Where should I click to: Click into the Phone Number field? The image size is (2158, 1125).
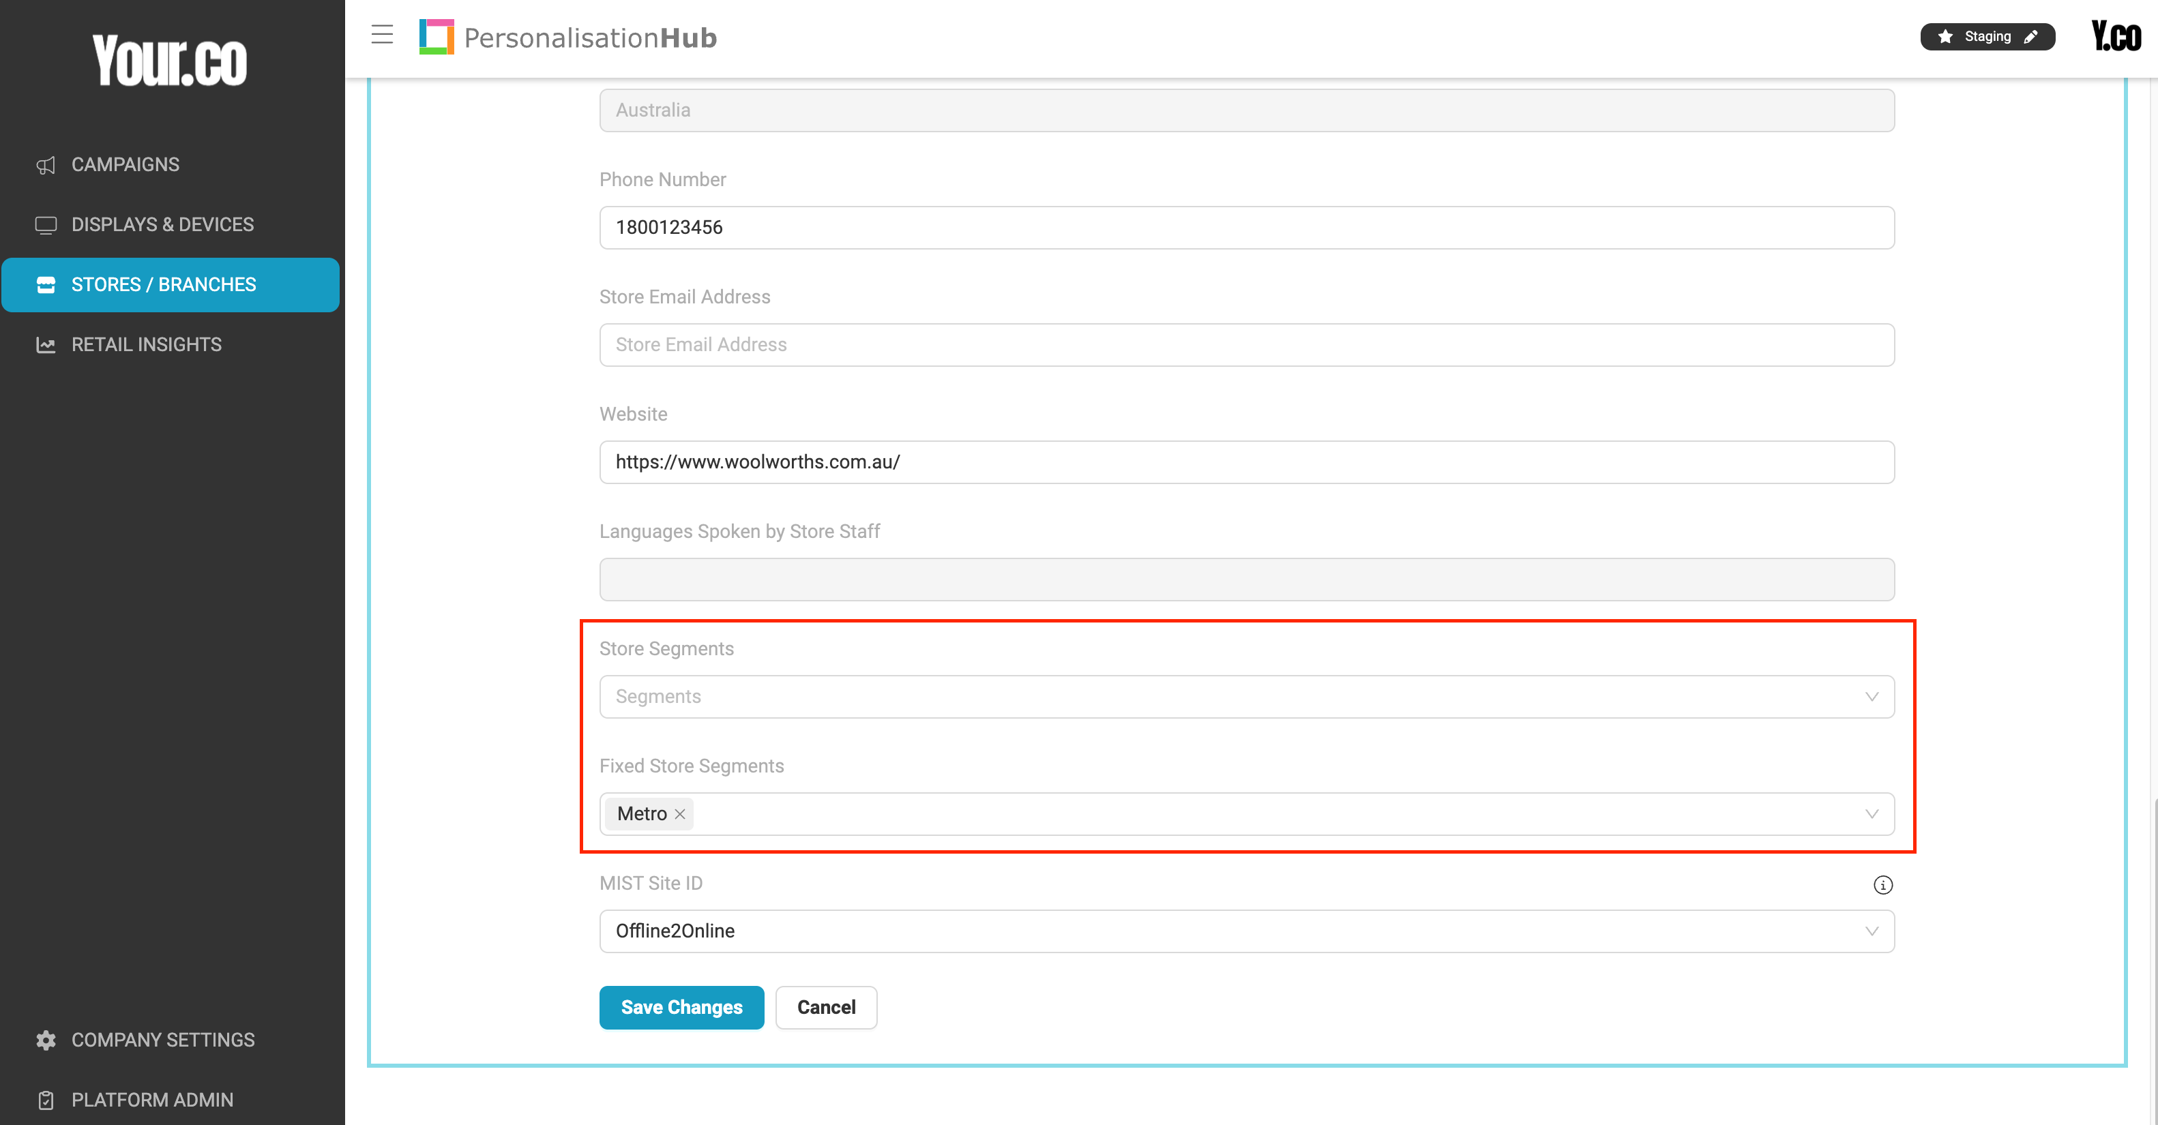click(x=1247, y=228)
